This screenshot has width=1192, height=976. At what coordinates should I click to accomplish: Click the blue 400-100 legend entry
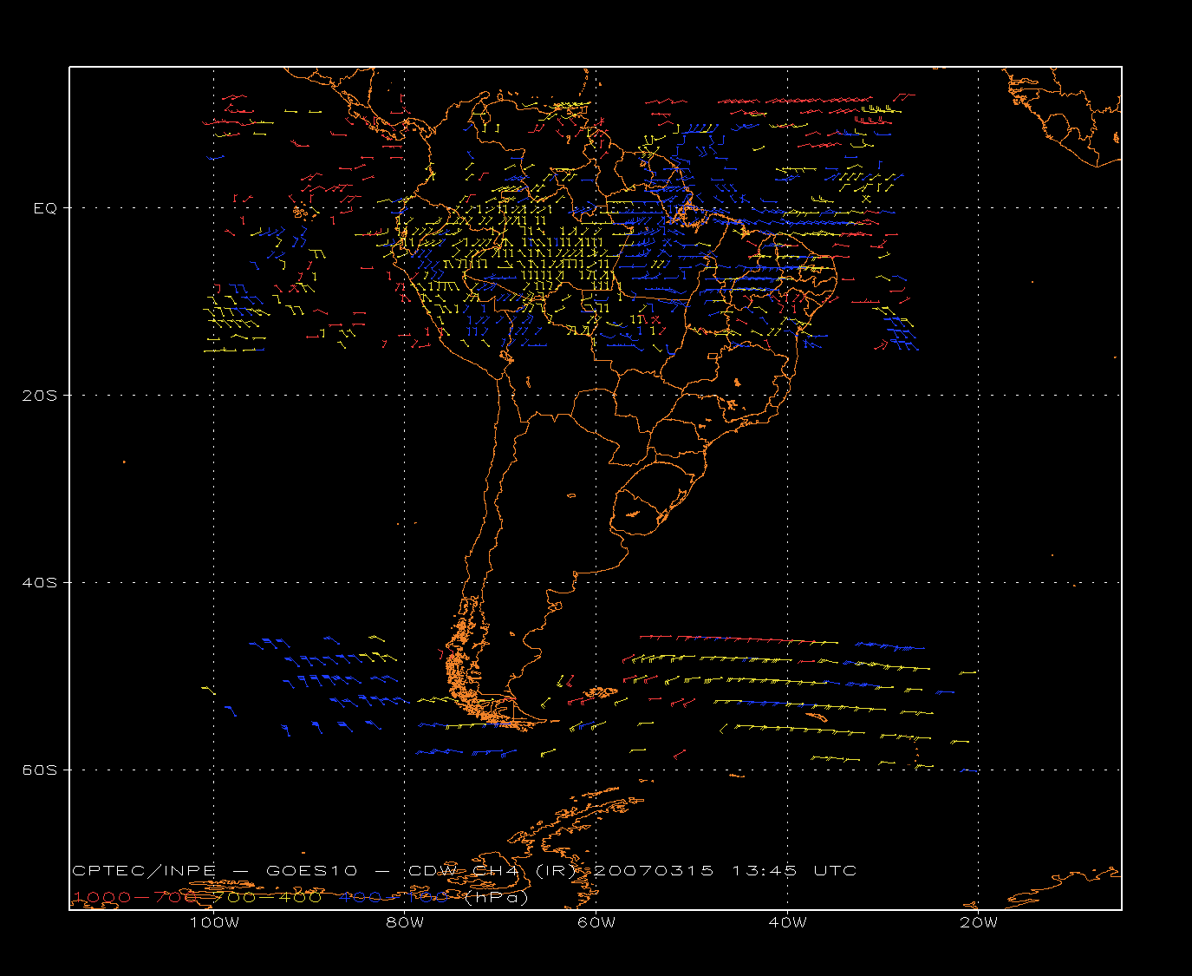(394, 897)
